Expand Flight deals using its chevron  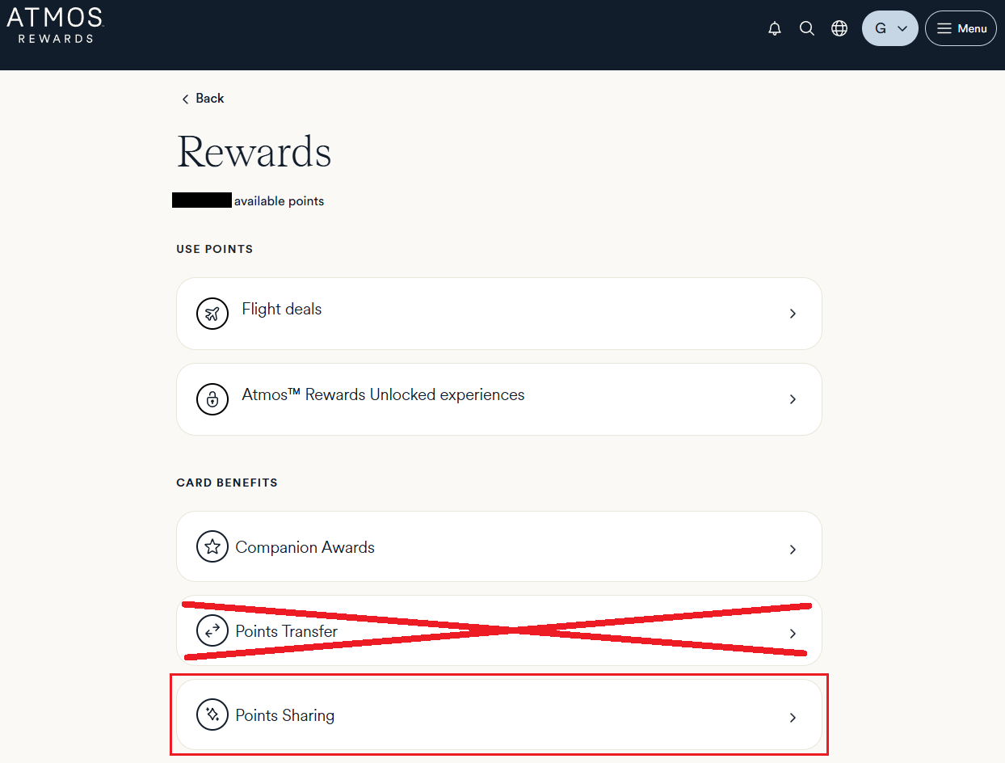coord(793,314)
